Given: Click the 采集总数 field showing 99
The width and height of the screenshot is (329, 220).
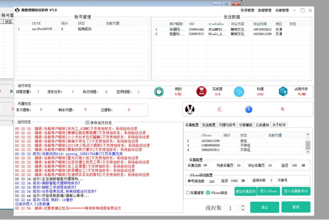Looking at the screenshot, I should coord(206,165).
